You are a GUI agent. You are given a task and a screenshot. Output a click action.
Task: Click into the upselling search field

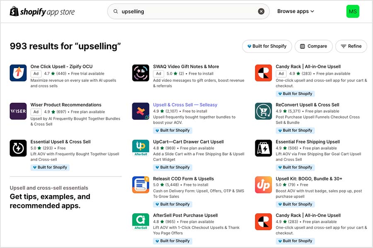tap(188, 12)
